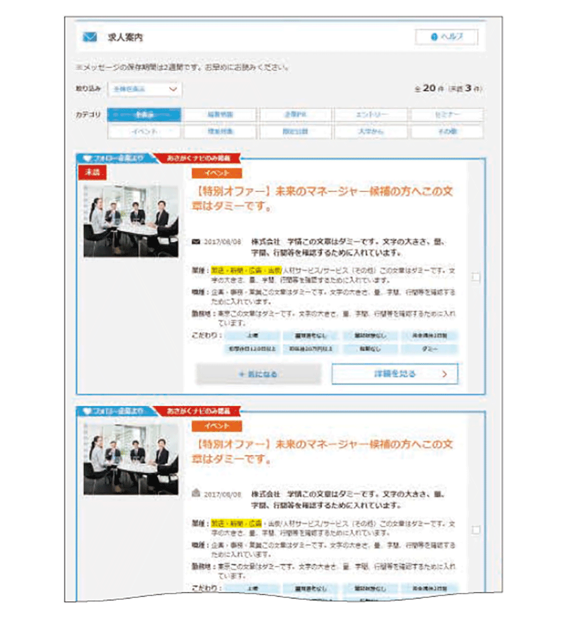The height and width of the screenshot is (635, 563).
Task: Click the orange イベント label on second card
Action: point(216,426)
